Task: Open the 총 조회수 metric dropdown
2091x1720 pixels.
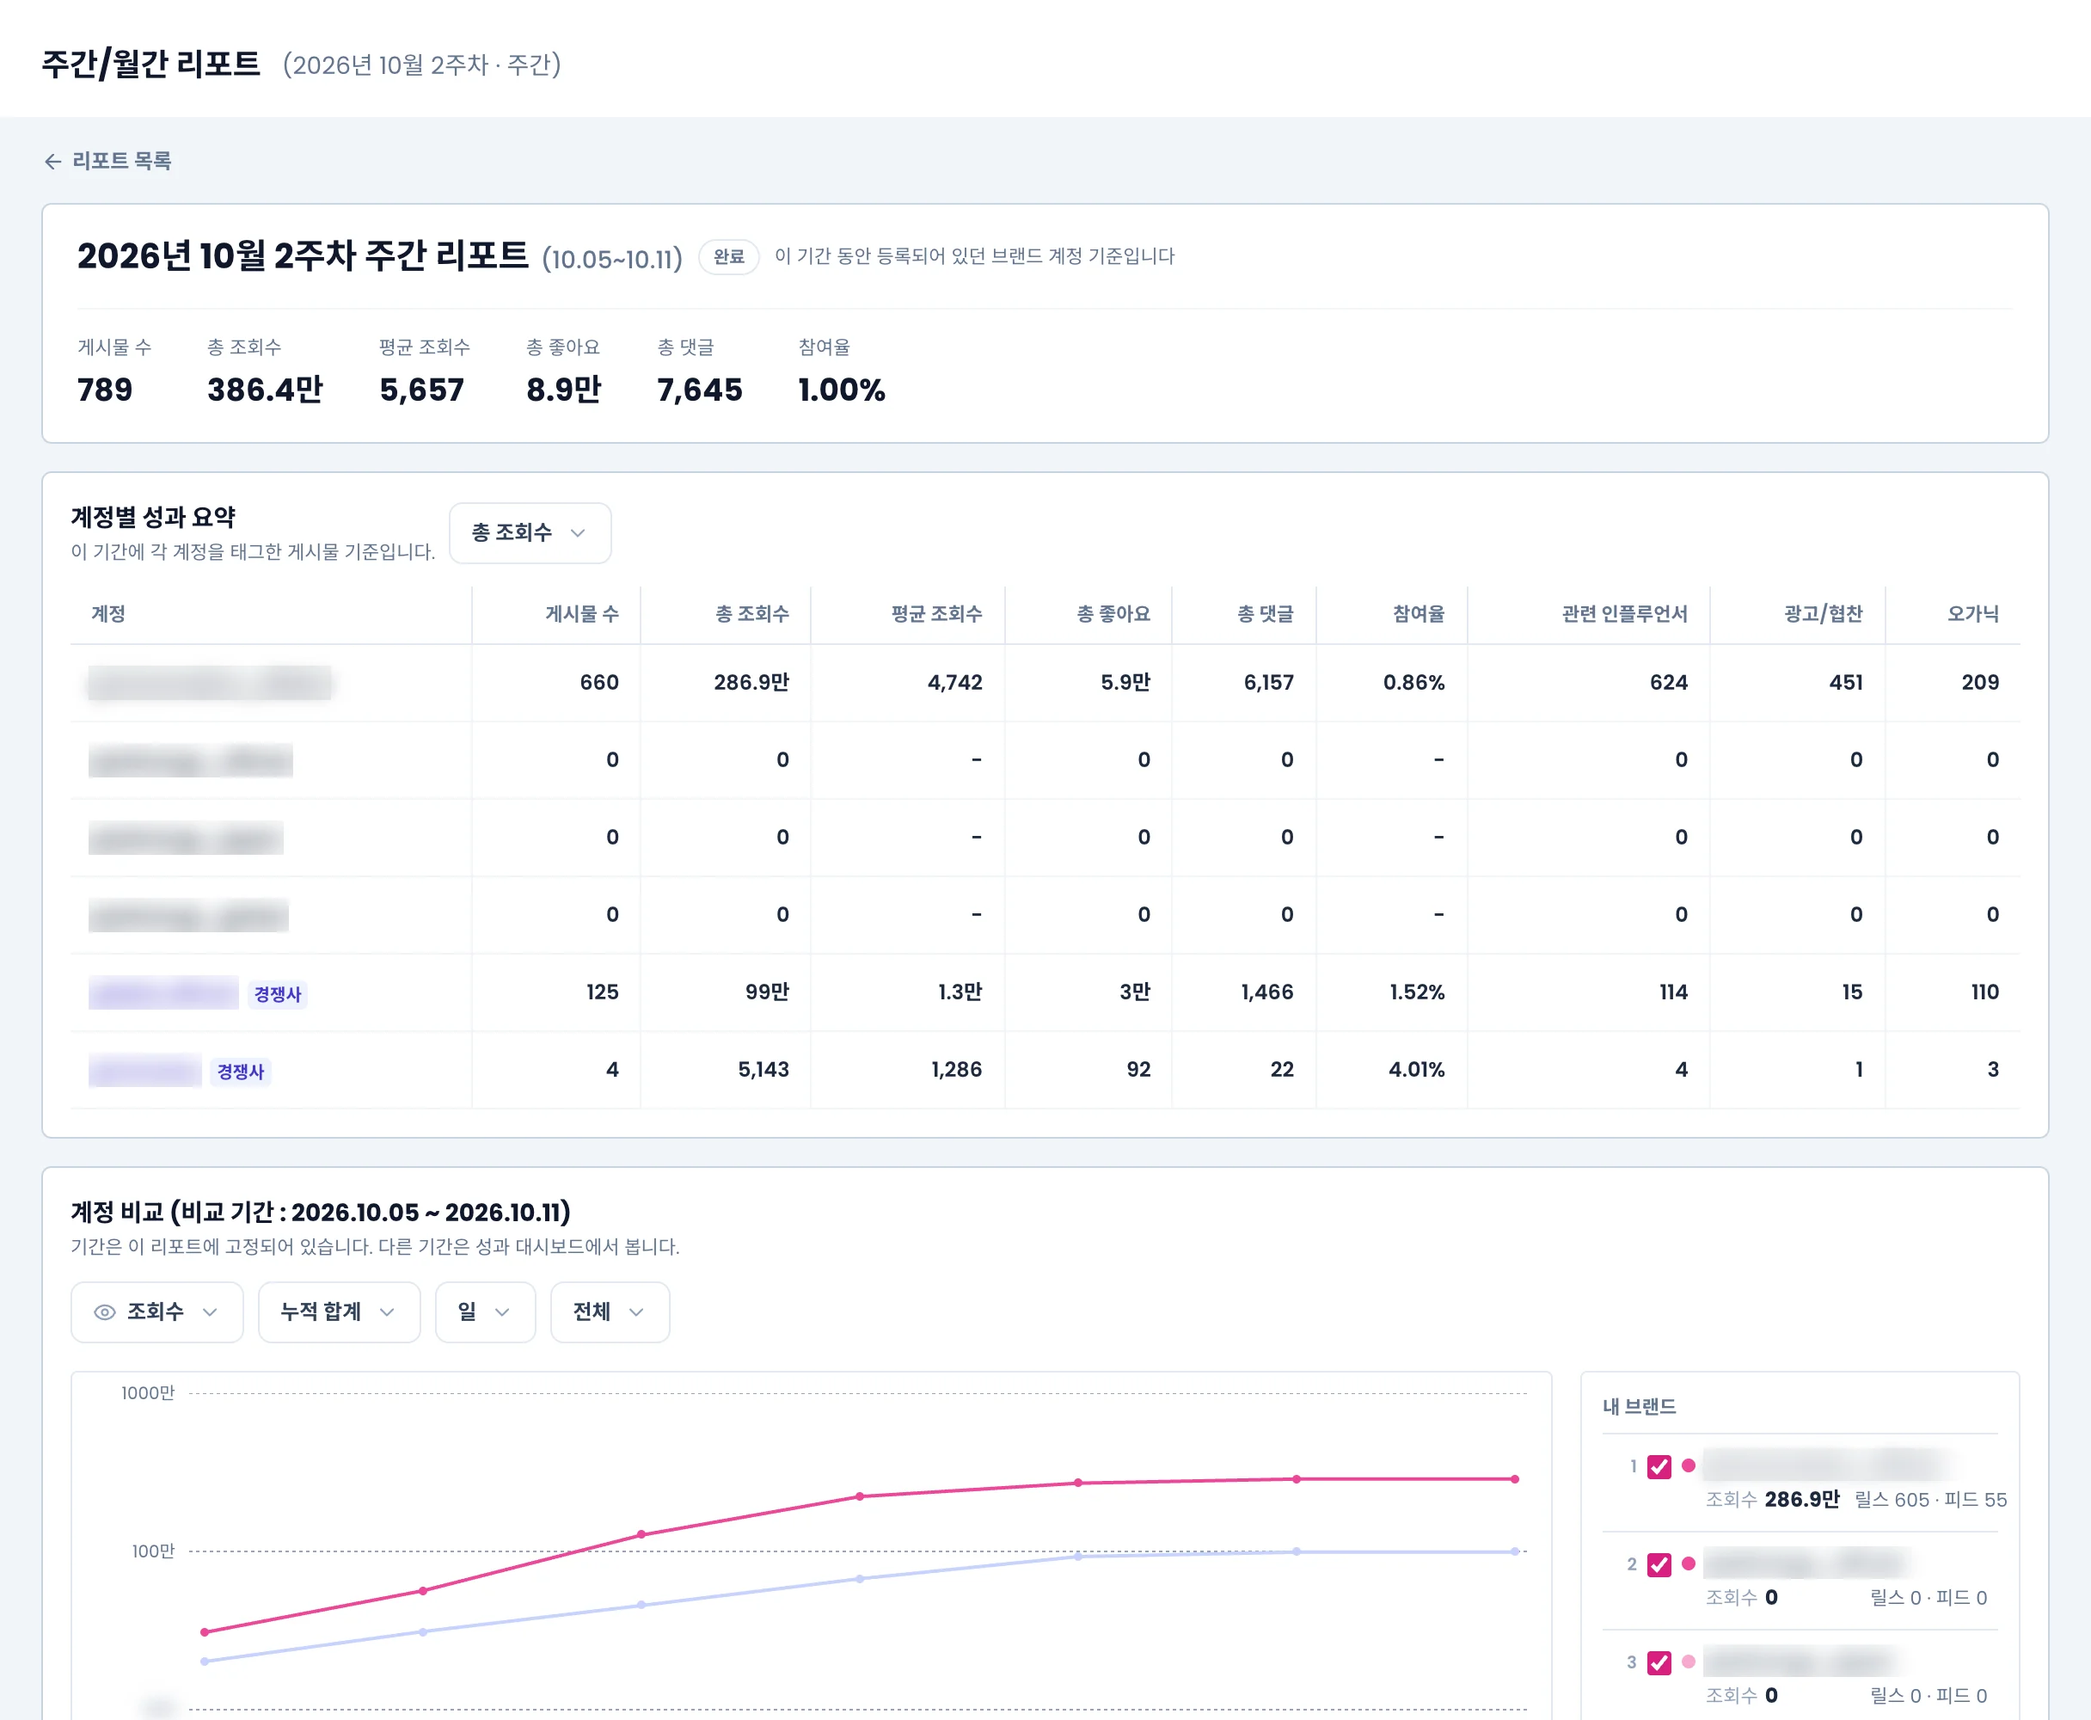Action: tap(530, 533)
